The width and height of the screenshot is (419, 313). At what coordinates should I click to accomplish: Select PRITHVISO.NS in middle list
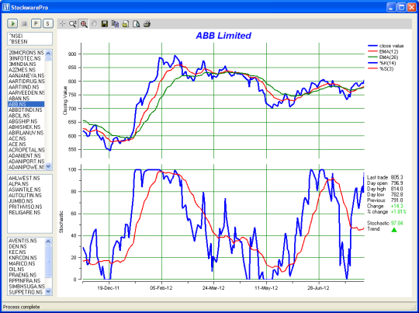click(26, 207)
